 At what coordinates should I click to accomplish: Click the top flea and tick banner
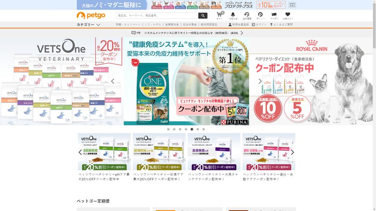[x=186, y=5]
